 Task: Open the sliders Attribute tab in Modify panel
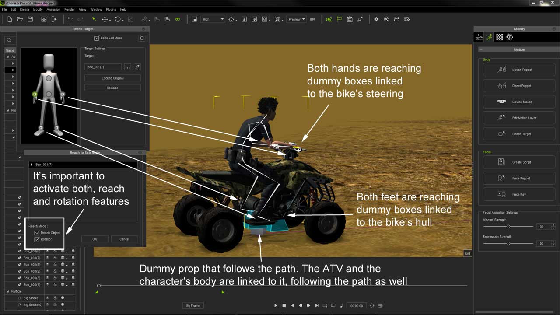point(479,37)
